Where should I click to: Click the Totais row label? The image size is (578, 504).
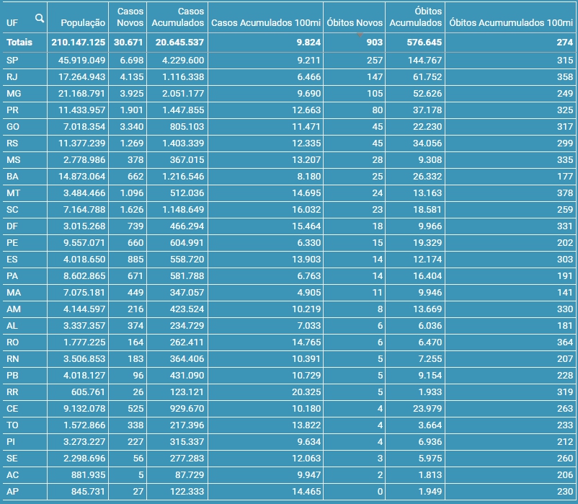point(19,43)
